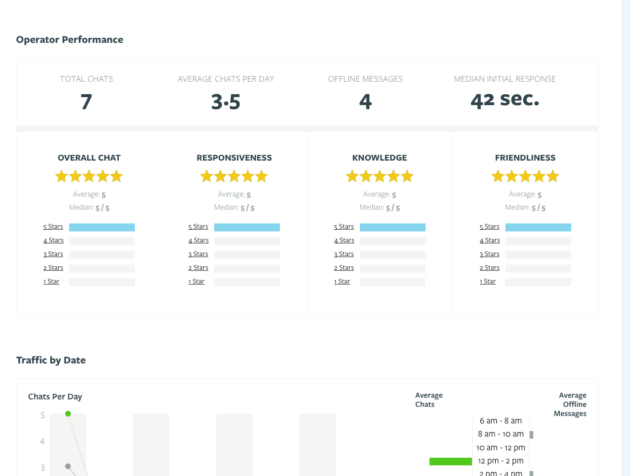Open the 4 Stars link under Overall Chat

pyautogui.click(x=54, y=241)
